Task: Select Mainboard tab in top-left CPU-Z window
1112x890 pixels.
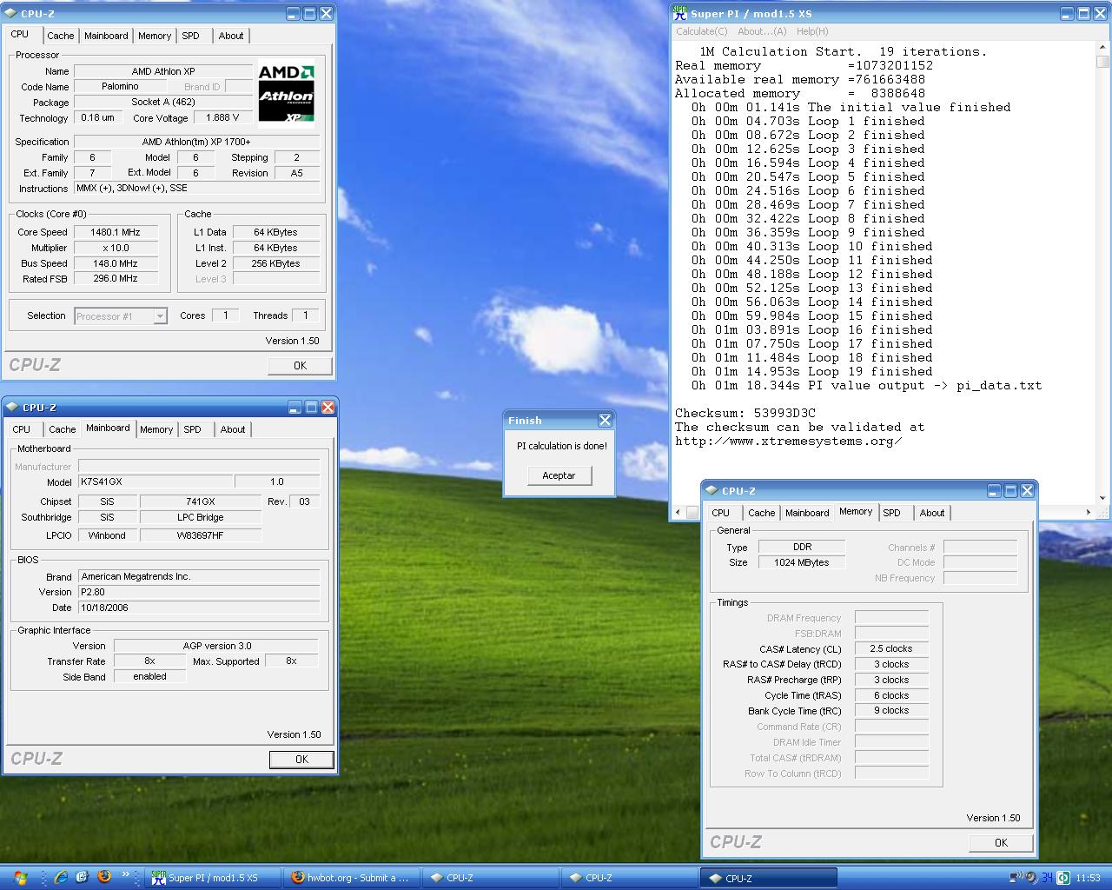Action: (x=106, y=36)
